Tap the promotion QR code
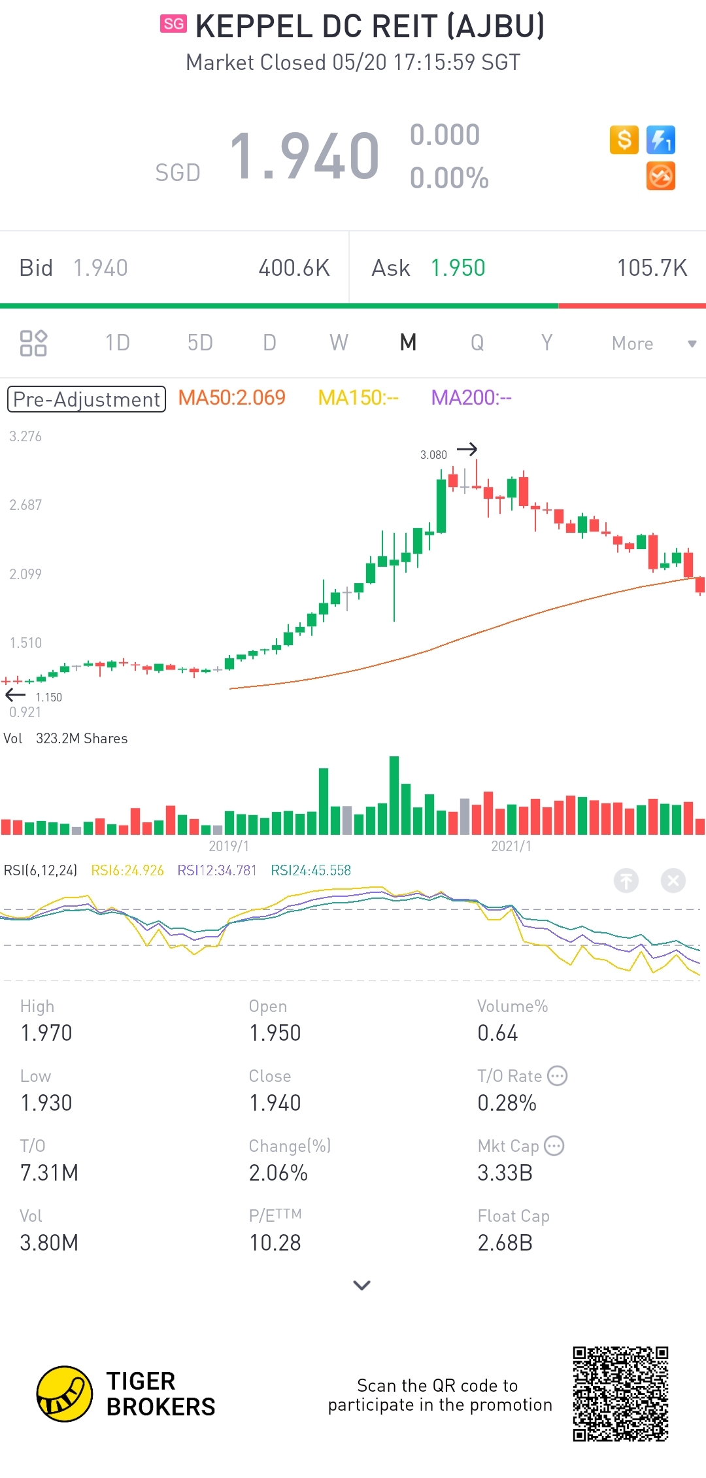This screenshot has height=1478, width=706. (620, 1394)
